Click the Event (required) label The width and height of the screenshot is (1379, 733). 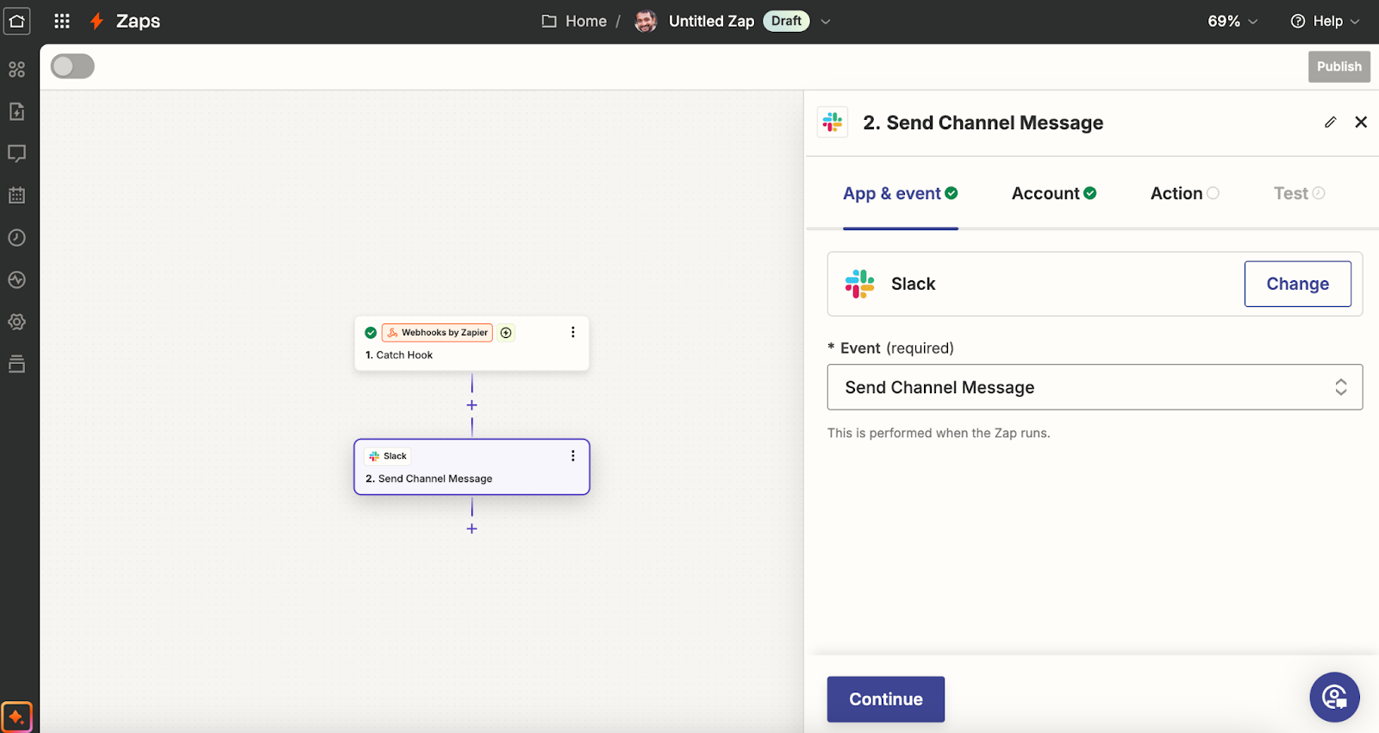coord(891,348)
